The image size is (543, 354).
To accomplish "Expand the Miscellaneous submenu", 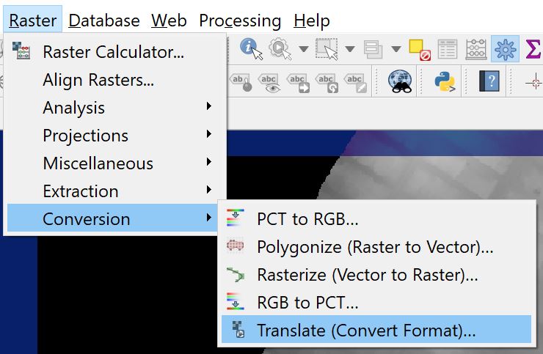I will pyautogui.click(x=116, y=163).
